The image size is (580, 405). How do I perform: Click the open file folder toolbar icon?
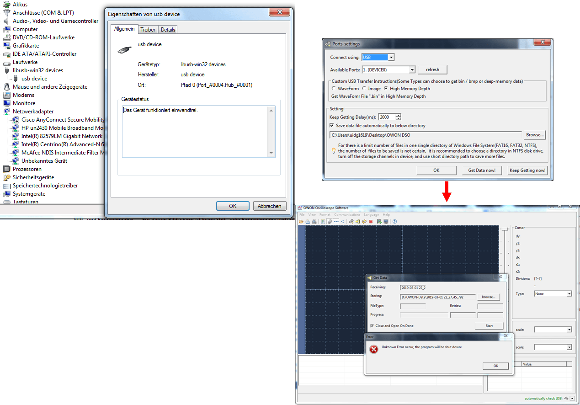(x=301, y=222)
